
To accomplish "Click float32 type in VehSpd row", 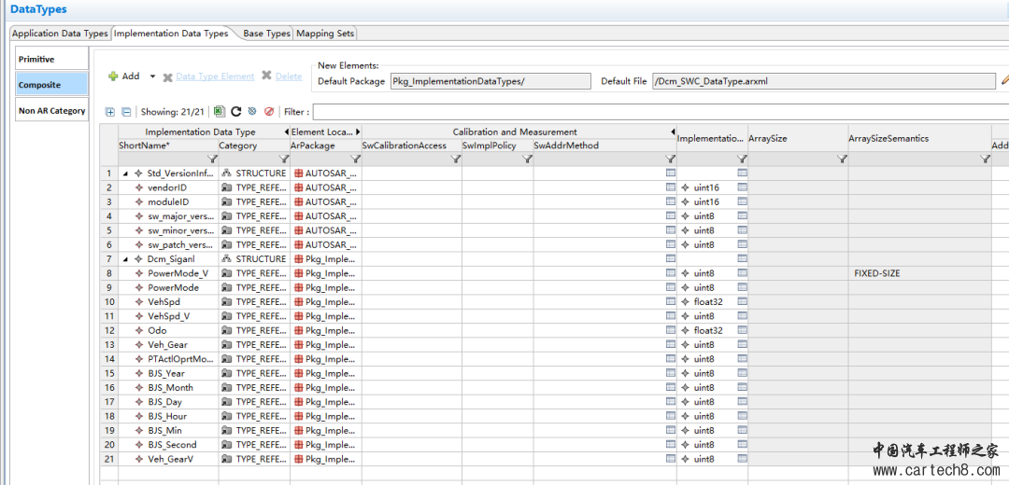I will coord(708,302).
